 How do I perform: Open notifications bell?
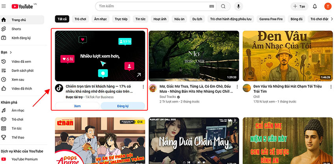pos(315,6)
